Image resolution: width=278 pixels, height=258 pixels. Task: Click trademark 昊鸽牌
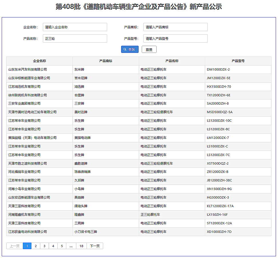point(79,197)
